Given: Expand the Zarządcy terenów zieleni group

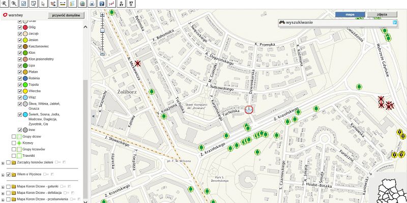Looking at the screenshot, I should pos(3,162).
